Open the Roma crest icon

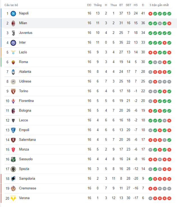pyautogui.click(x=13, y=62)
